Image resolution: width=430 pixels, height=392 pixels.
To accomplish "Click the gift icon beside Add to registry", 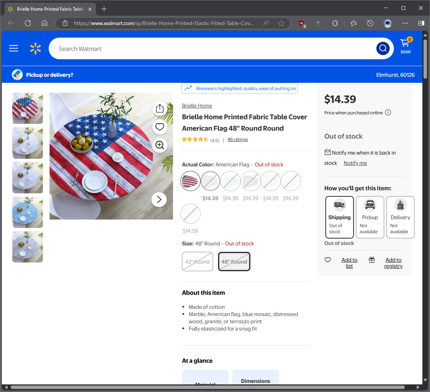I will coord(371,260).
